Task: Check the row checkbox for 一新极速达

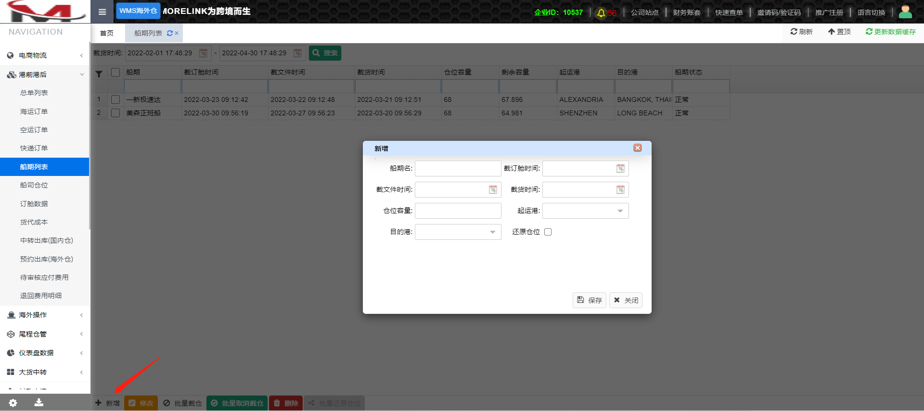Action: pyautogui.click(x=115, y=100)
